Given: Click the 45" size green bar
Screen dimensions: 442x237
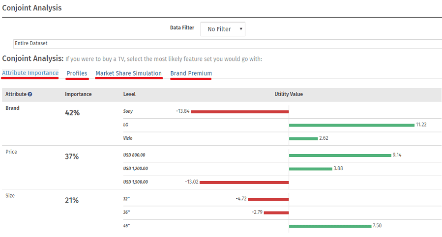Looking at the screenshot, I should [x=330, y=226].
